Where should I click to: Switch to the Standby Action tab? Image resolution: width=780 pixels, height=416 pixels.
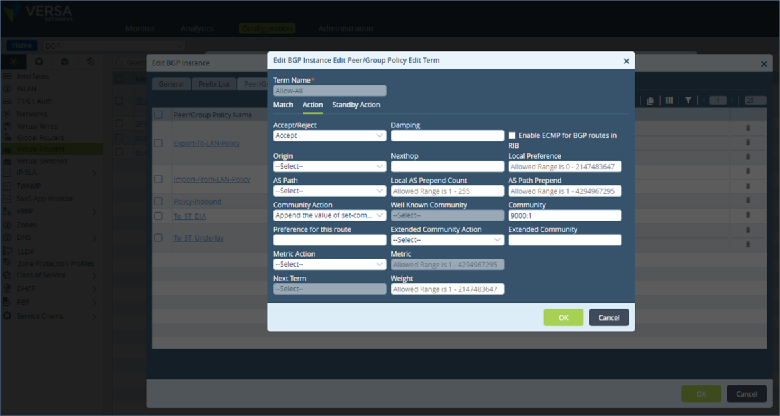[x=356, y=105]
